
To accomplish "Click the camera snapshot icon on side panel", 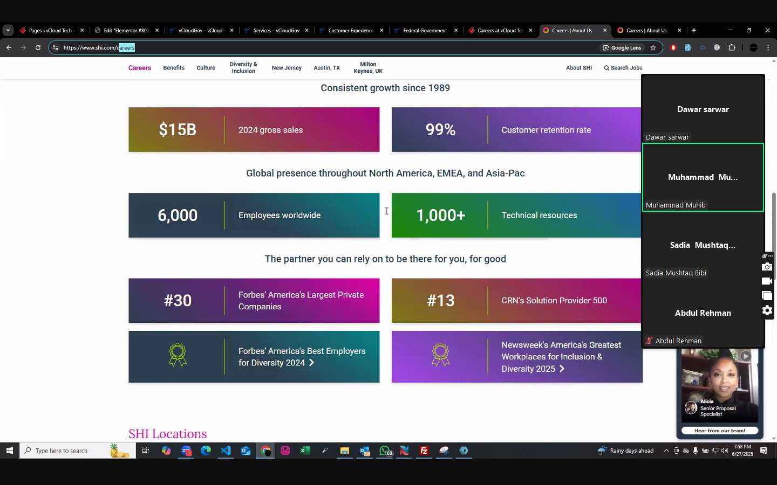I will 767,267.
